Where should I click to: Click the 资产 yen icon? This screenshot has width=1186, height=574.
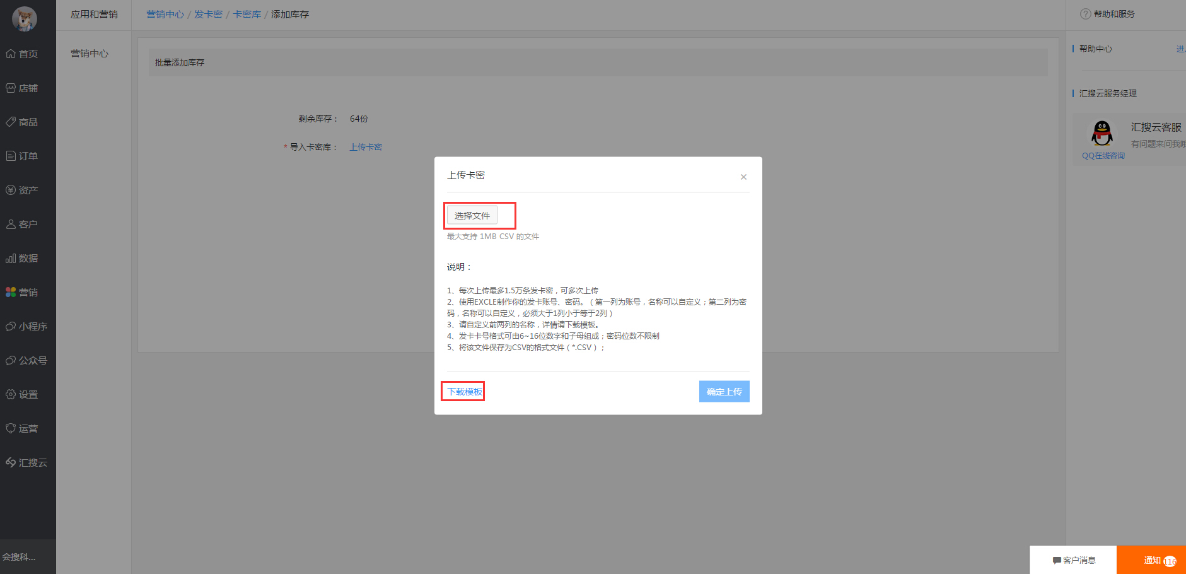[11, 190]
